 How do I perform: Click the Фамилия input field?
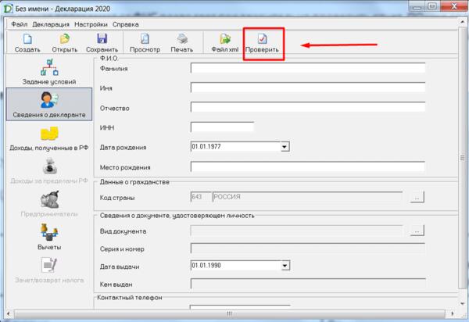[307, 68]
